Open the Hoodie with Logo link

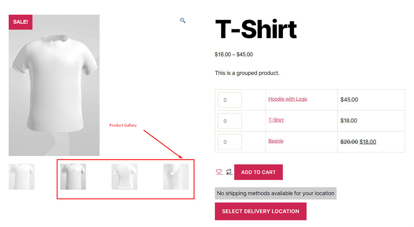(x=288, y=99)
